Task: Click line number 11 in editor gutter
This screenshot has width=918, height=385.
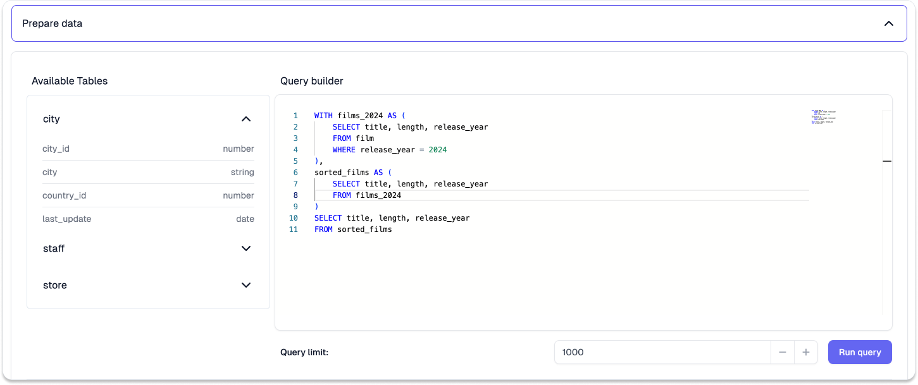Action: click(x=293, y=229)
